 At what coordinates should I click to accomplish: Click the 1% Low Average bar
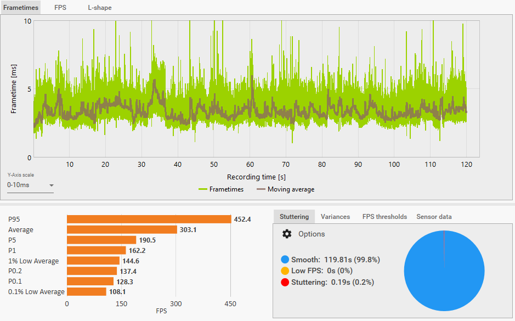pyautogui.click(x=93, y=261)
